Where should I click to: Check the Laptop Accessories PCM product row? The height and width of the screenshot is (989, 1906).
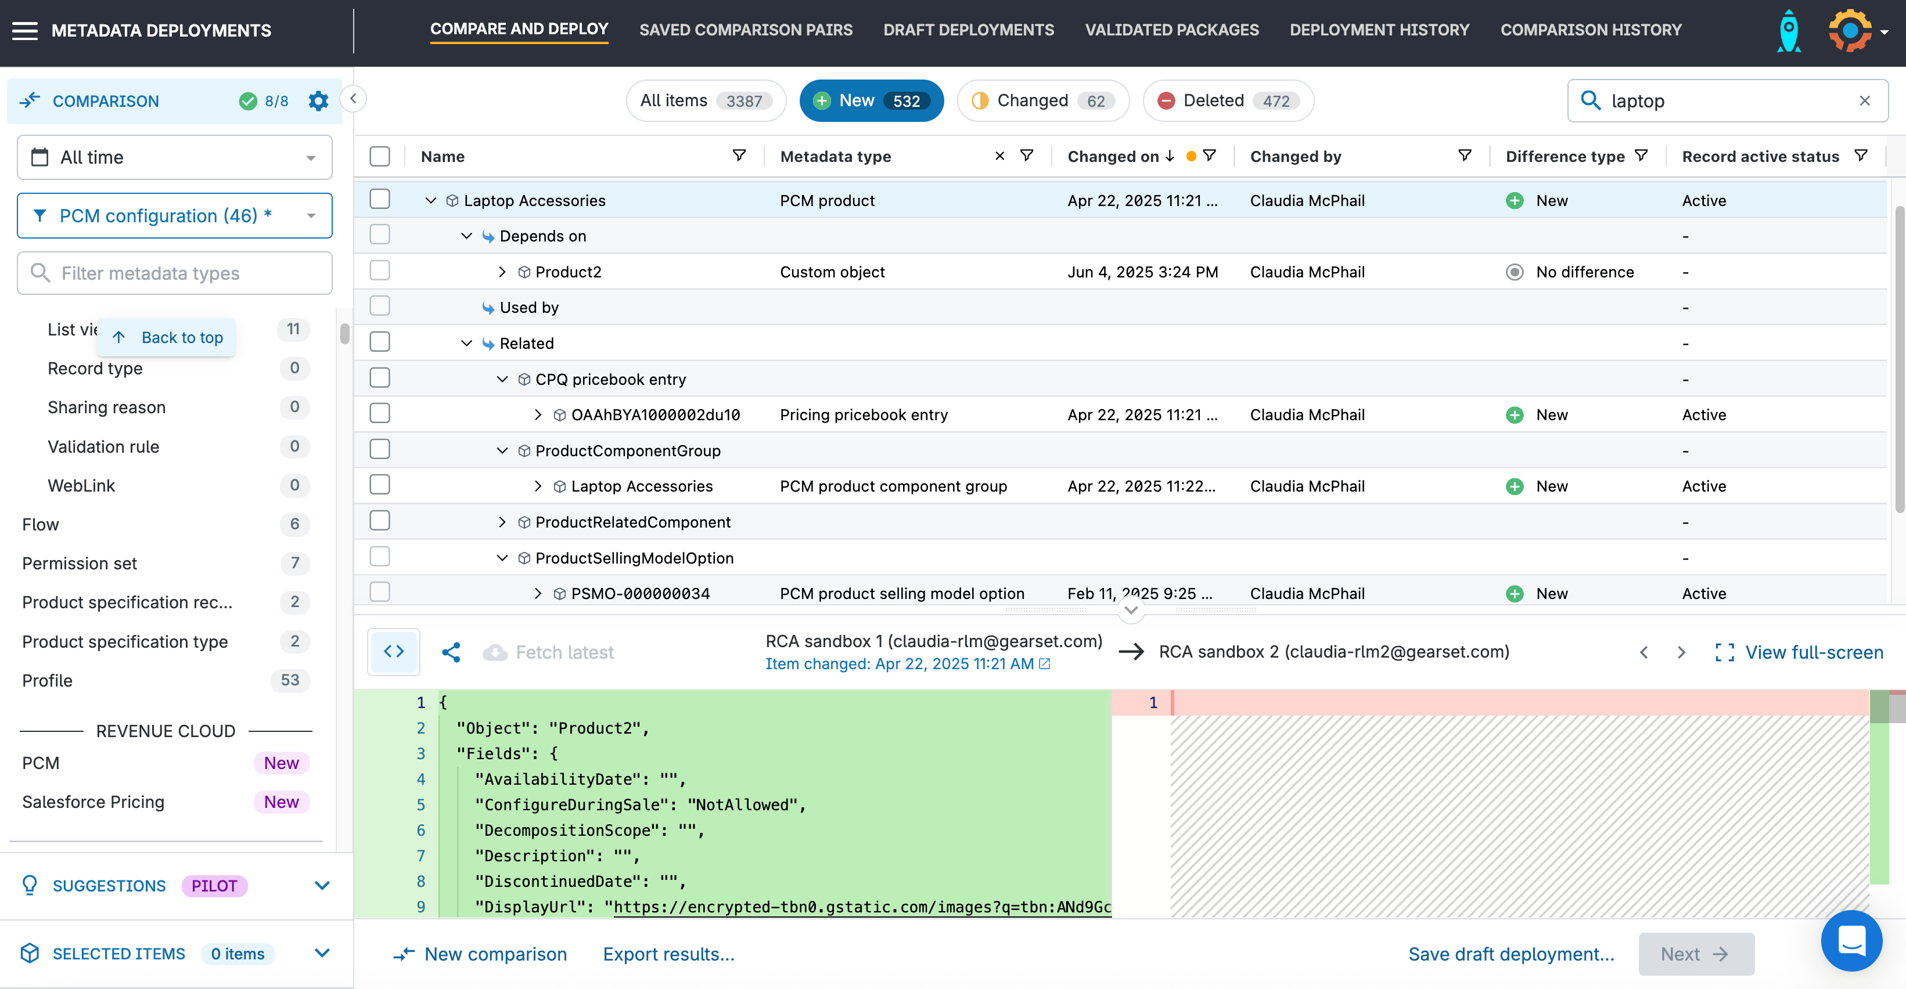click(x=380, y=200)
